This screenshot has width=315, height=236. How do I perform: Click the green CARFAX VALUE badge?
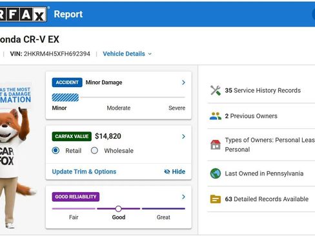[x=72, y=137]
